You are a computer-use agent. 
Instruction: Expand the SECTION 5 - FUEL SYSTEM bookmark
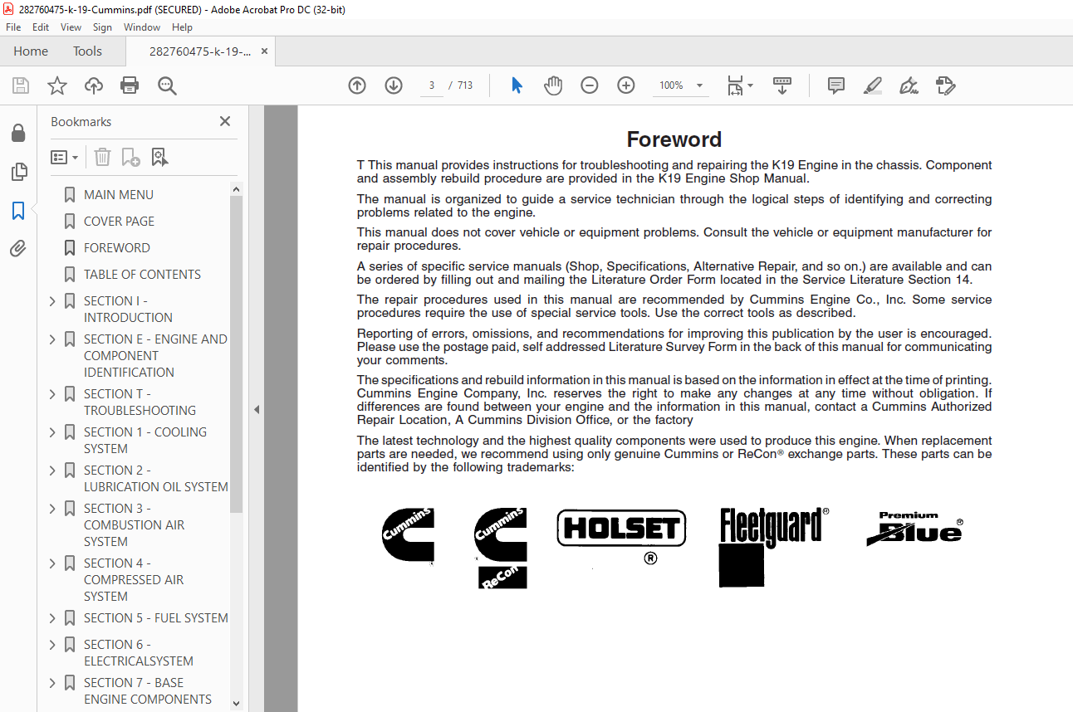tap(52, 618)
